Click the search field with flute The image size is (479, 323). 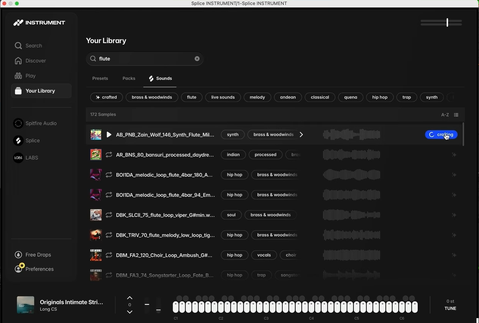145,59
